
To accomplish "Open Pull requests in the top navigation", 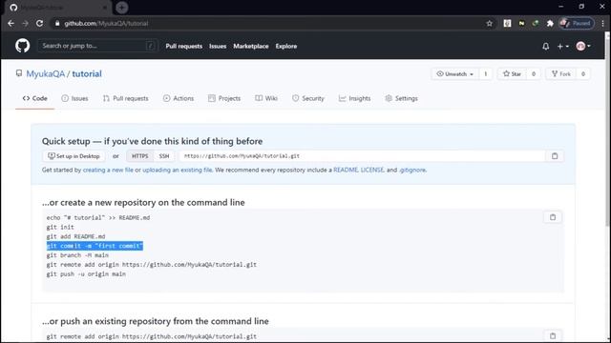I will 184,46.
